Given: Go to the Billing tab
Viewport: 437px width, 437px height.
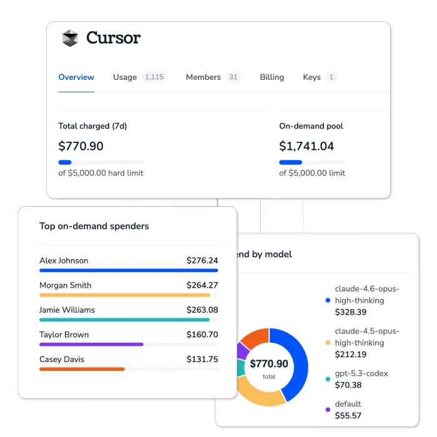Looking at the screenshot, I should (x=272, y=77).
